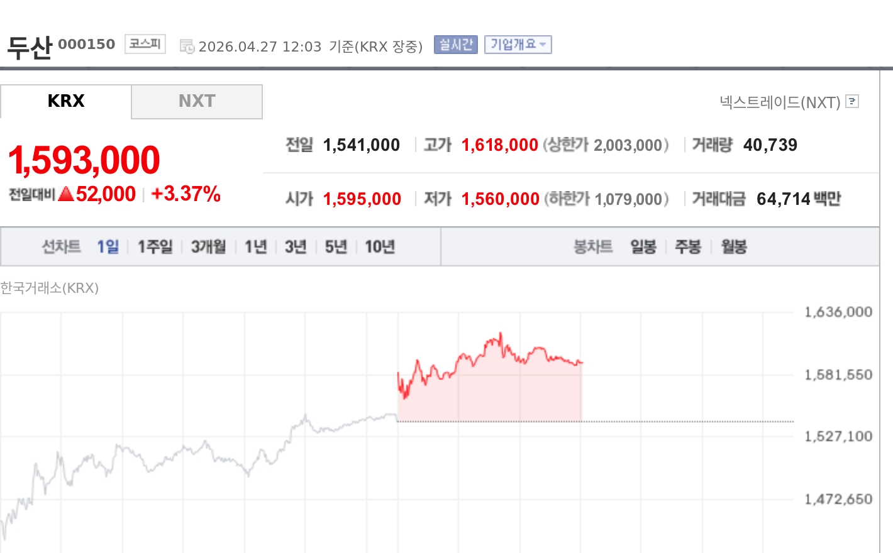The image size is (893, 553).
Task: View the 10년 line chart
Action: pos(380,246)
